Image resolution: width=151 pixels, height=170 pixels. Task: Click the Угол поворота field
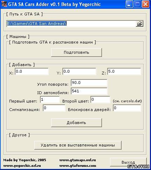[89, 83]
